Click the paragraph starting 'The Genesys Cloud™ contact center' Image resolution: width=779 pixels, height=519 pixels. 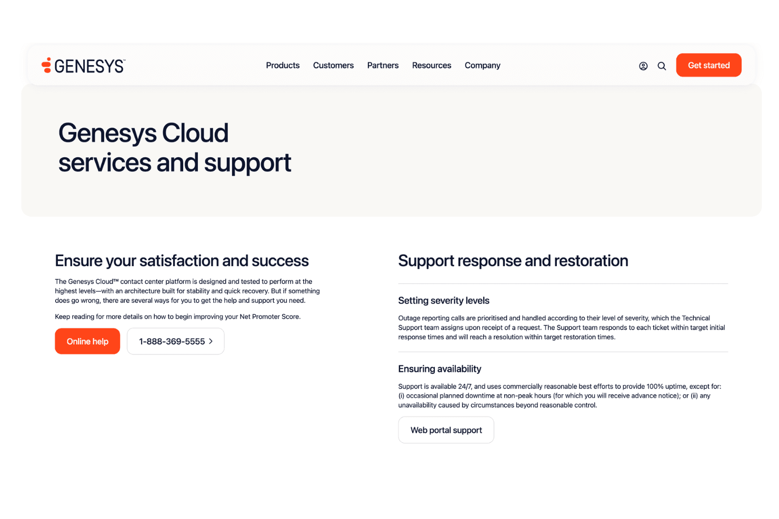click(187, 291)
